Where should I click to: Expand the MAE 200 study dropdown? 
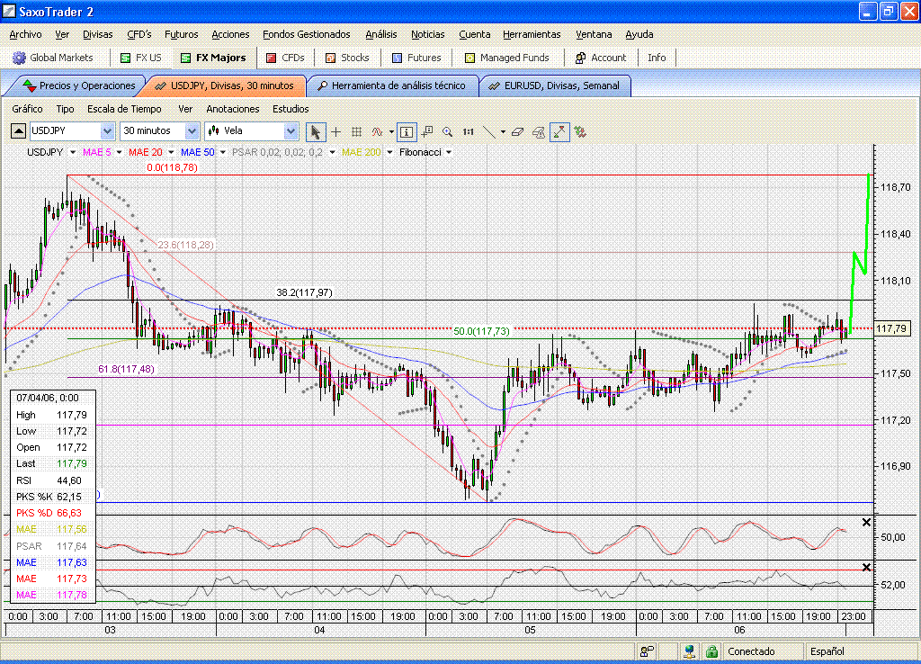coord(389,152)
